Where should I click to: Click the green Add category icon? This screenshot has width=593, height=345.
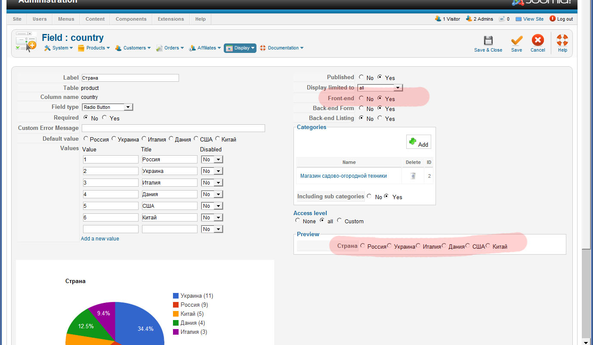point(413,142)
